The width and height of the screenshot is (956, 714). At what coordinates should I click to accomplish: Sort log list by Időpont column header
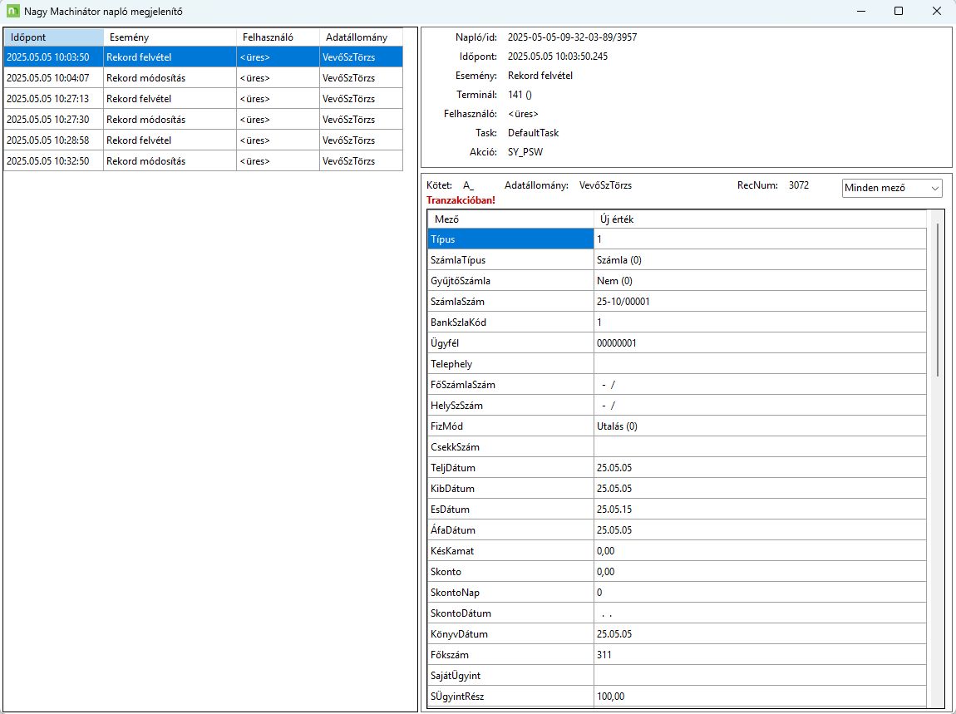tap(53, 37)
